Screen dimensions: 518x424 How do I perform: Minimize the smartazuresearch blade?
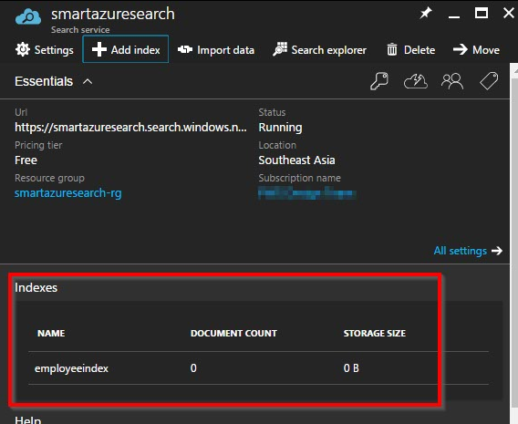point(454,16)
